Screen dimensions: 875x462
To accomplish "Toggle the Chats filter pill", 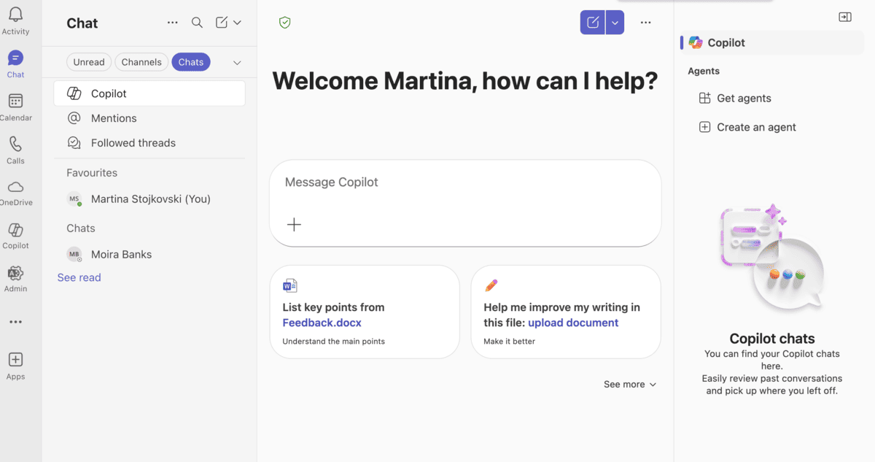I will pos(190,61).
